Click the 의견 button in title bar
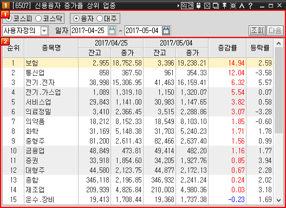Viewport: 286px width, 208px height. coord(187,5)
